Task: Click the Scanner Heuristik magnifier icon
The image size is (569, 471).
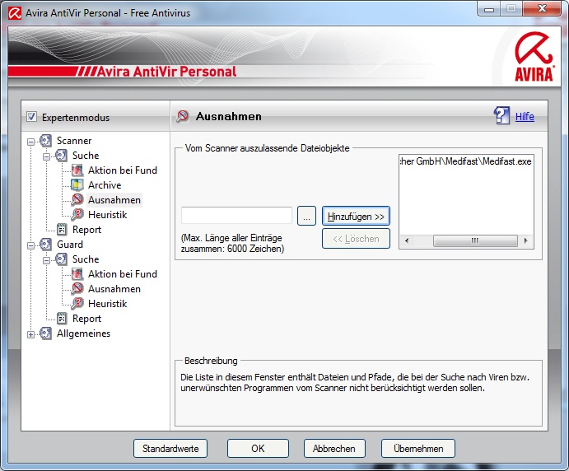Action: tap(77, 214)
